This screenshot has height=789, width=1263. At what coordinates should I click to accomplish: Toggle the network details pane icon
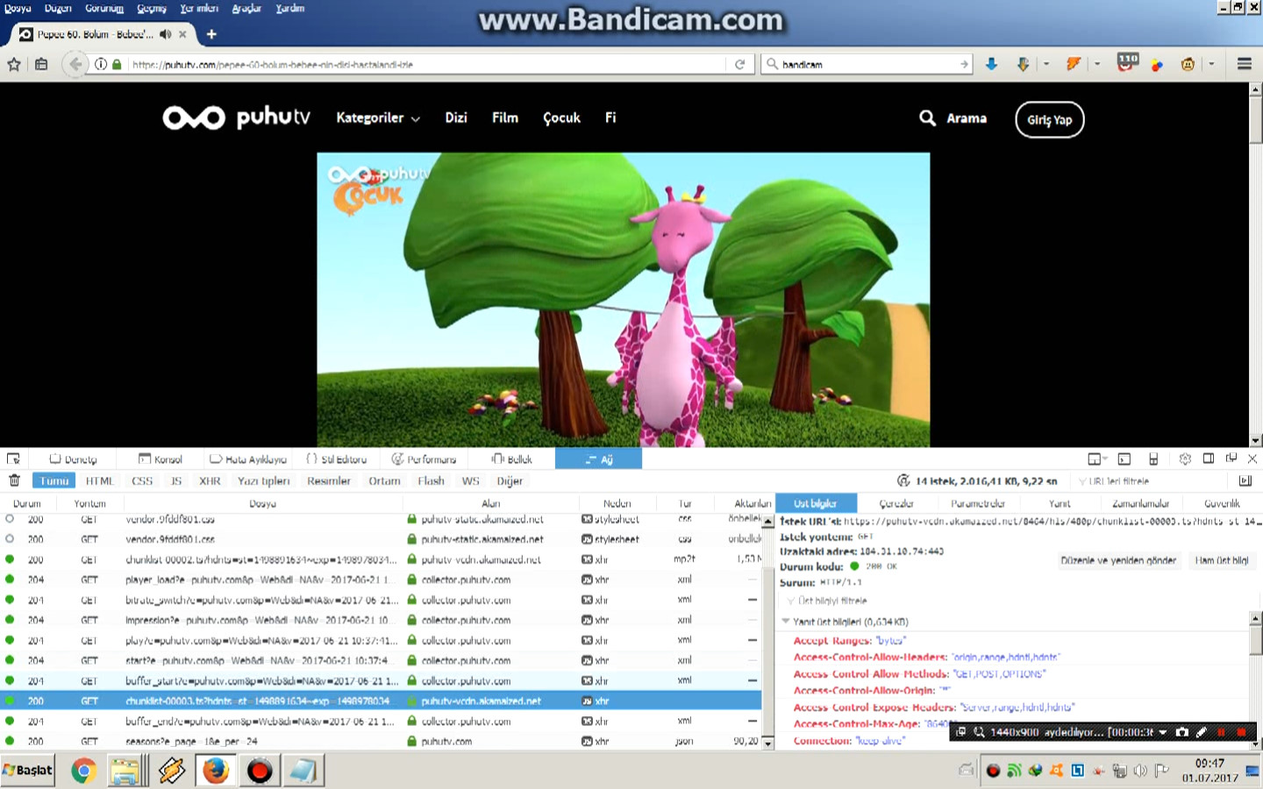pyautogui.click(x=1245, y=480)
